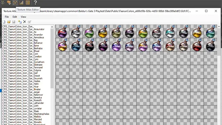Open the View menu

coord(23,17)
